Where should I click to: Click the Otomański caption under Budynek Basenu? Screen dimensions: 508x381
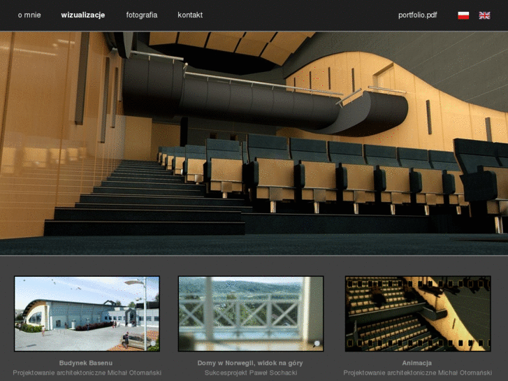[x=87, y=373]
